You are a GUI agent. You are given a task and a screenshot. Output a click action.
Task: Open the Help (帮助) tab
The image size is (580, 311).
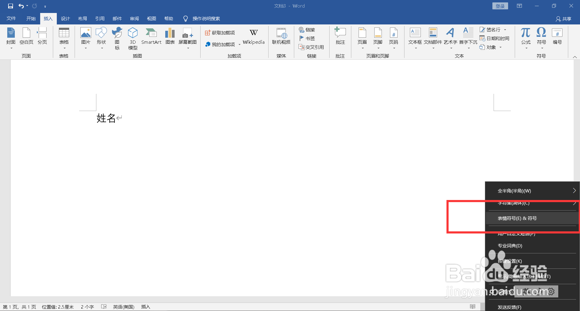pyautogui.click(x=169, y=18)
